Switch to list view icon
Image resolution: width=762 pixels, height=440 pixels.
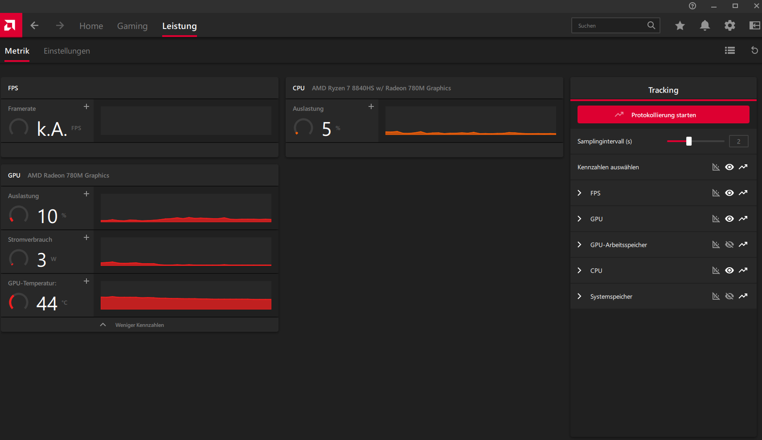click(729, 50)
